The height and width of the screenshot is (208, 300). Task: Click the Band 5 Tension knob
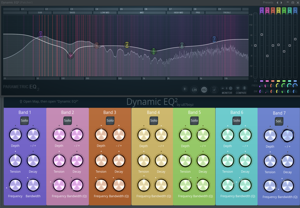click(185, 161)
